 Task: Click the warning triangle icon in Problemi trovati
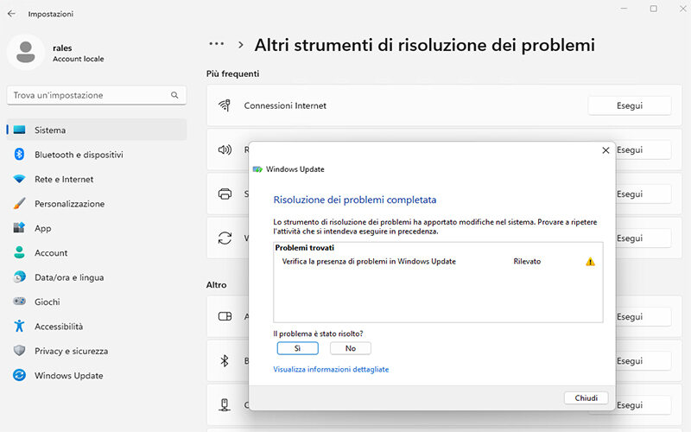tap(590, 262)
